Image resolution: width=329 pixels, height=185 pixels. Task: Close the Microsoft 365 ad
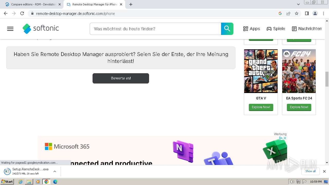click(285, 138)
